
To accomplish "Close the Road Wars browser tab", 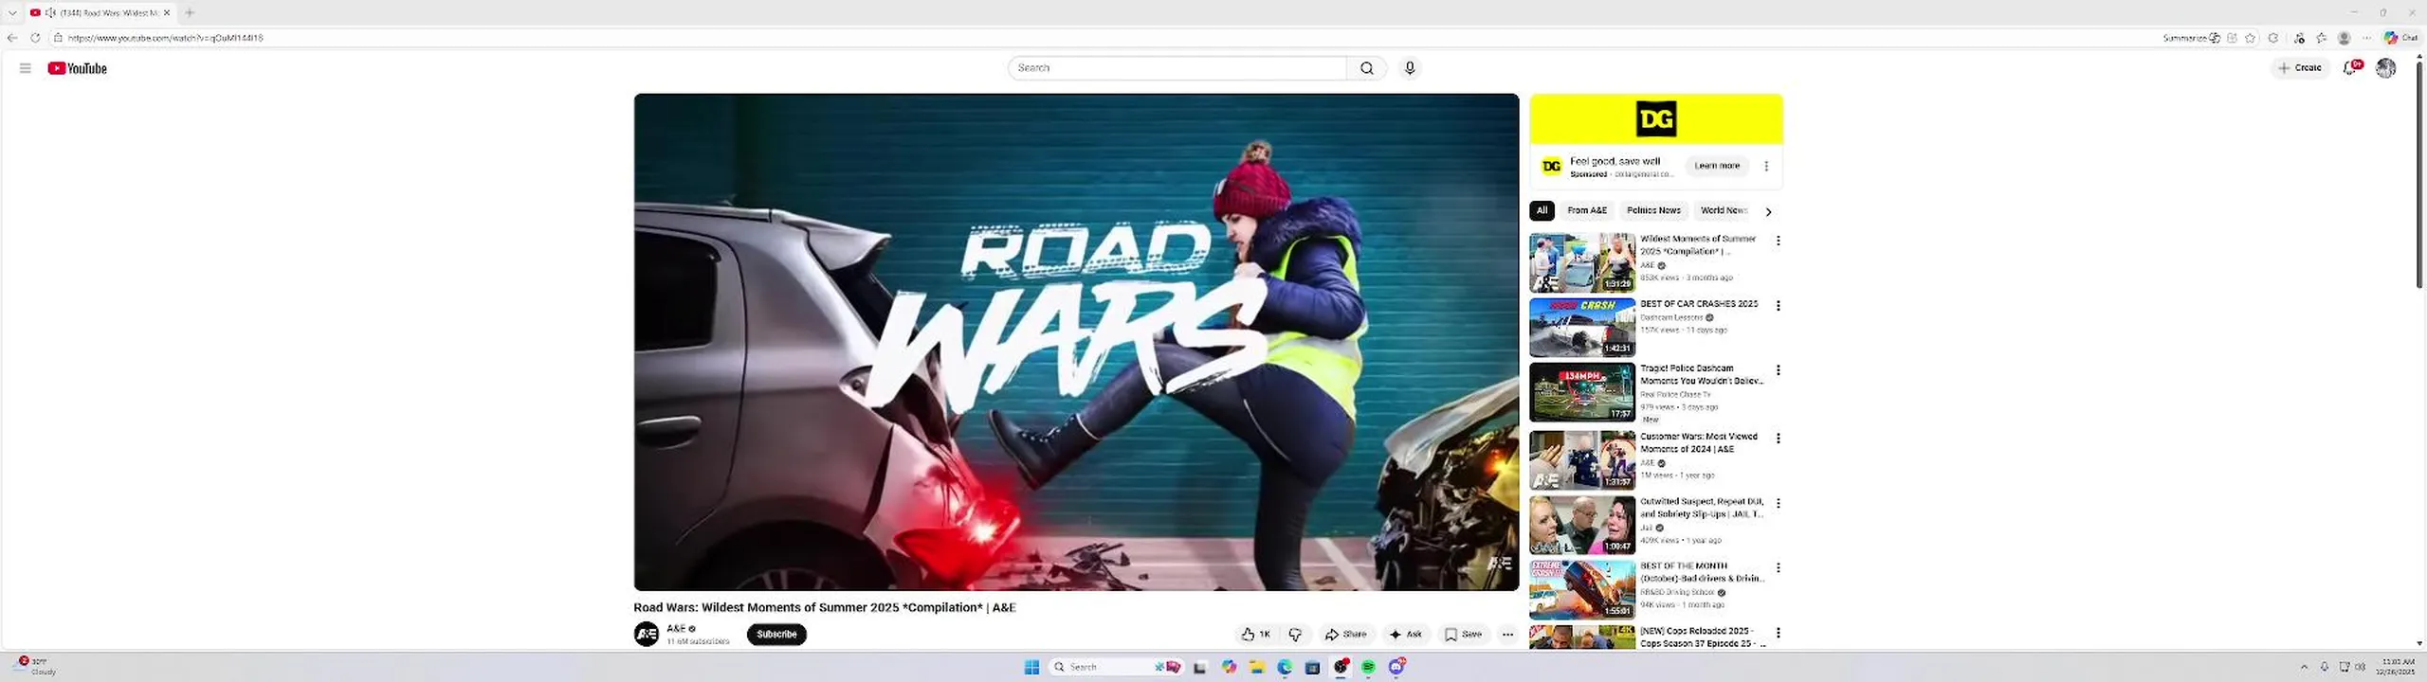I will 167,12.
